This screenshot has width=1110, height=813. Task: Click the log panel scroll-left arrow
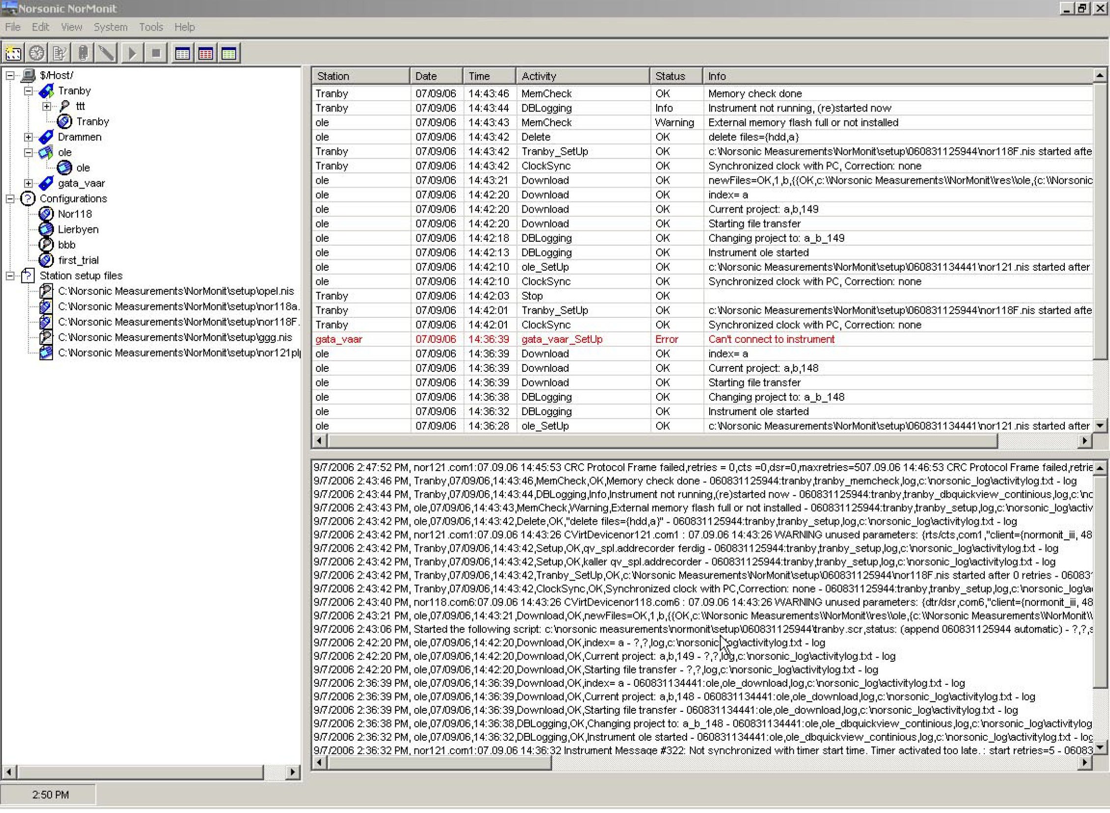click(319, 763)
